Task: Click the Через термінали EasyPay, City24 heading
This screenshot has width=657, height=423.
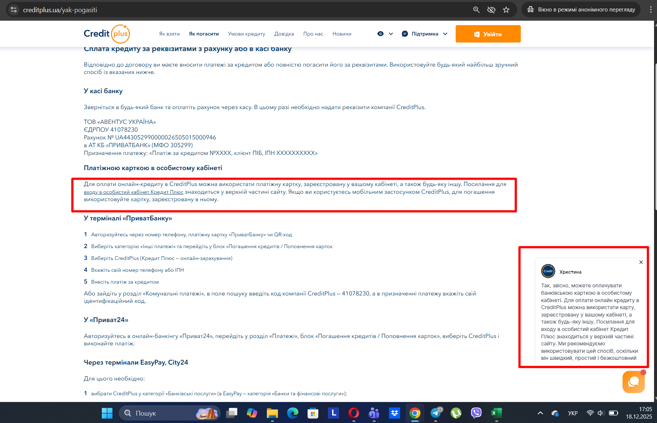Action: coord(136,362)
